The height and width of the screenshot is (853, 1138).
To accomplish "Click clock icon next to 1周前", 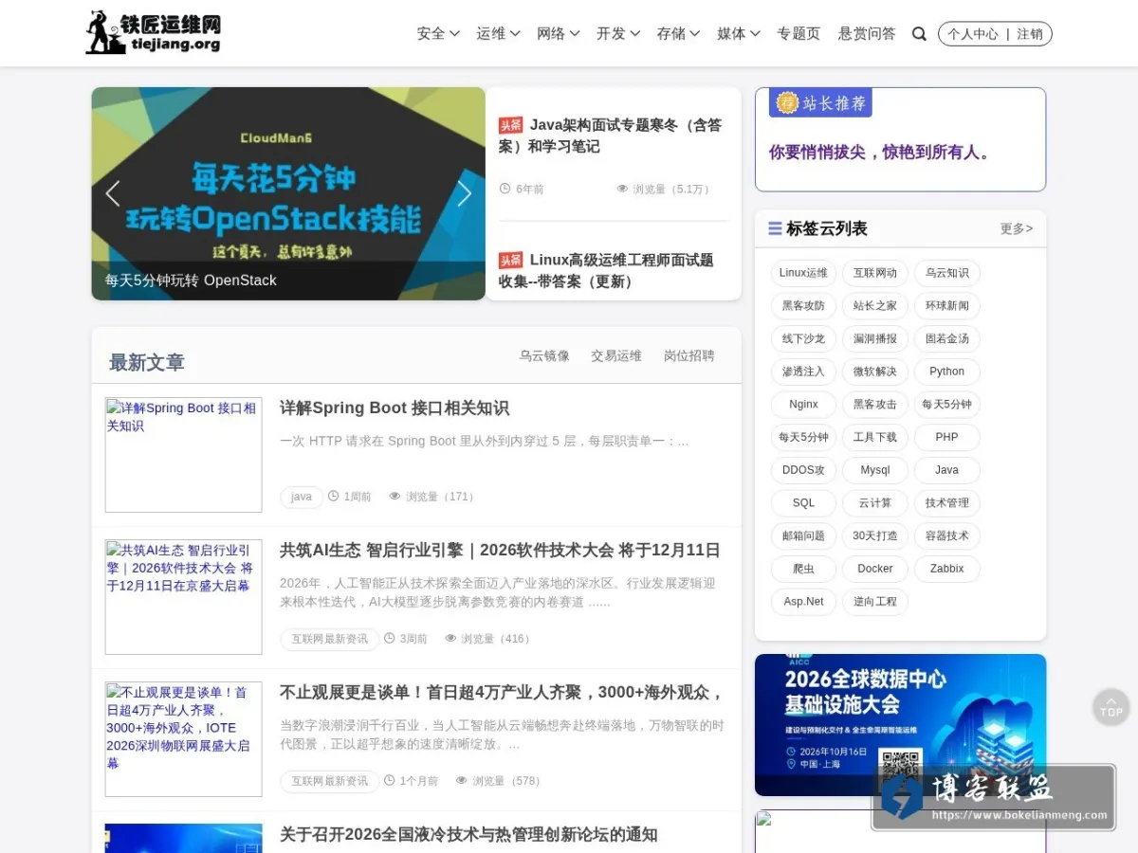I will coord(333,496).
